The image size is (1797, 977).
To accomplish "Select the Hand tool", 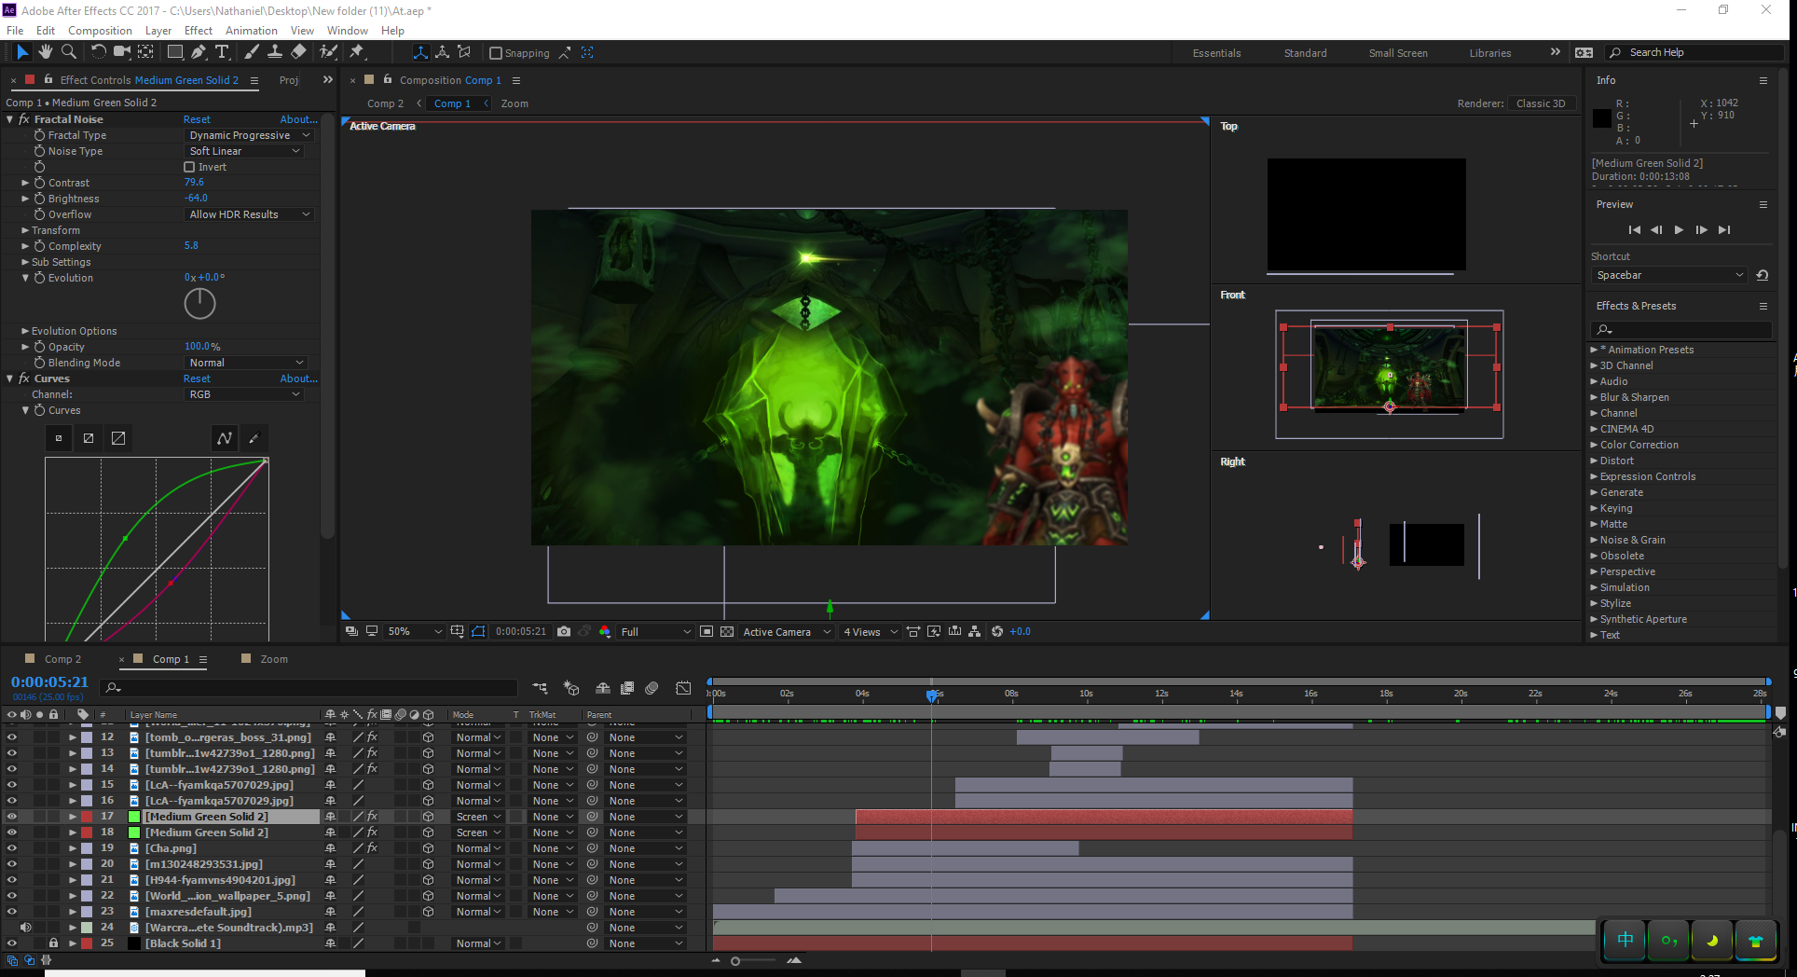I will 45,52.
